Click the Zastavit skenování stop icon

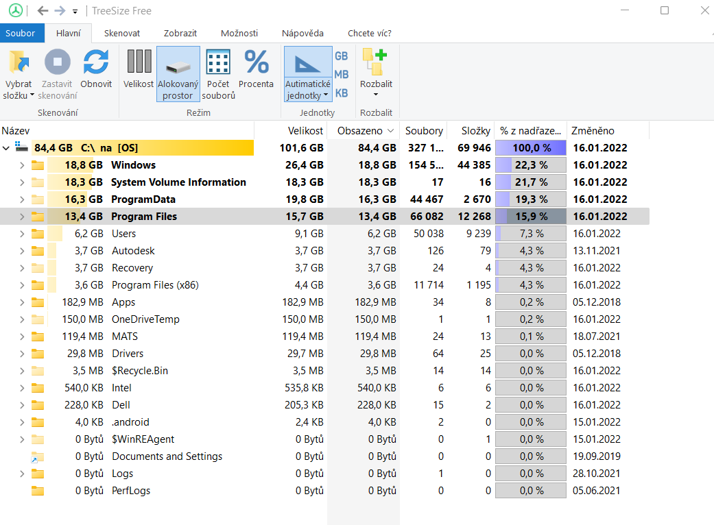58,62
